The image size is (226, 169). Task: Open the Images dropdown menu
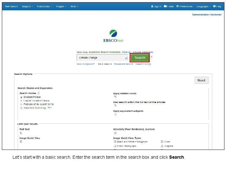point(61,6)
